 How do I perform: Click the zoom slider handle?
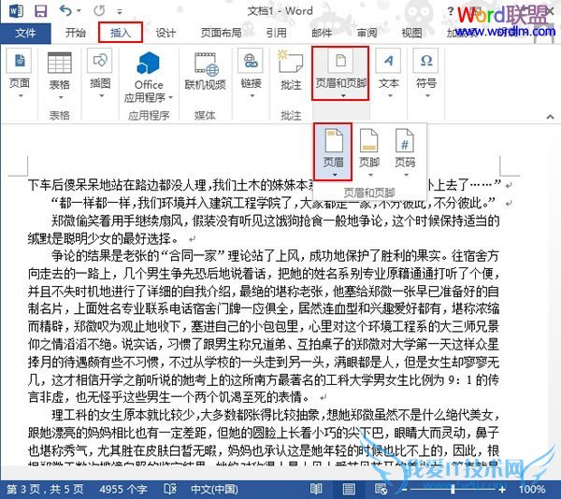pos(453,489)
